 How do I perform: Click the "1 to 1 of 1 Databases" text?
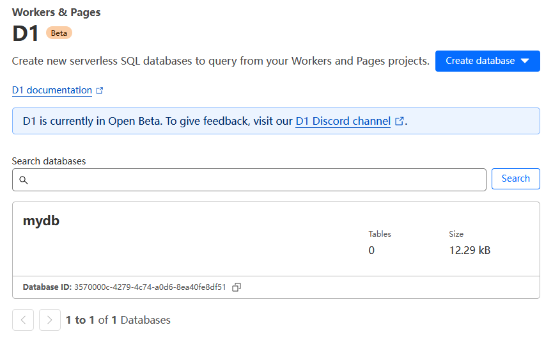click(x=118, y=320)
